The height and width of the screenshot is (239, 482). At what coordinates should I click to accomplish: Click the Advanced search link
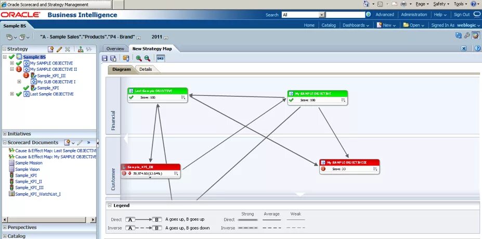tap(385, 15)
